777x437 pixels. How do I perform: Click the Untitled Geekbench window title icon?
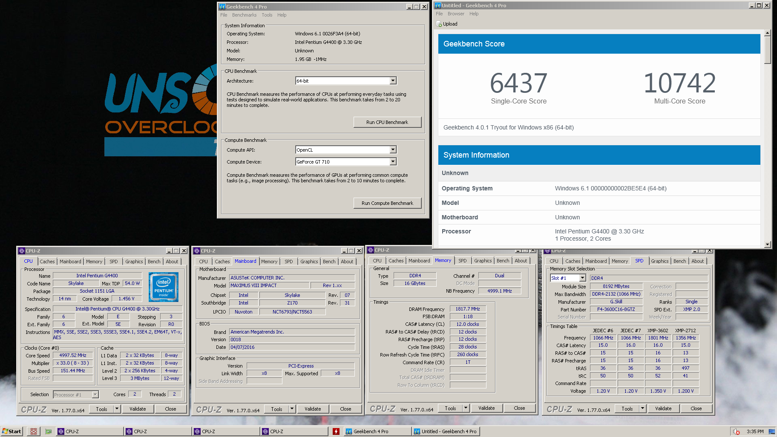coord(437,6)
